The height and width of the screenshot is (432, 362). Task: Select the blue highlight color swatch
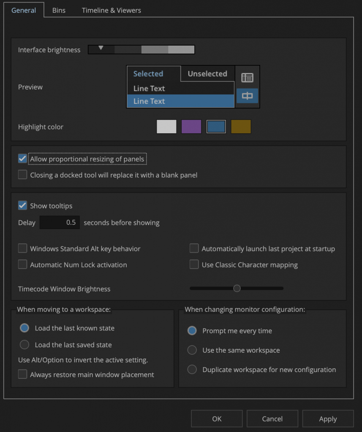tap(216, 127)
